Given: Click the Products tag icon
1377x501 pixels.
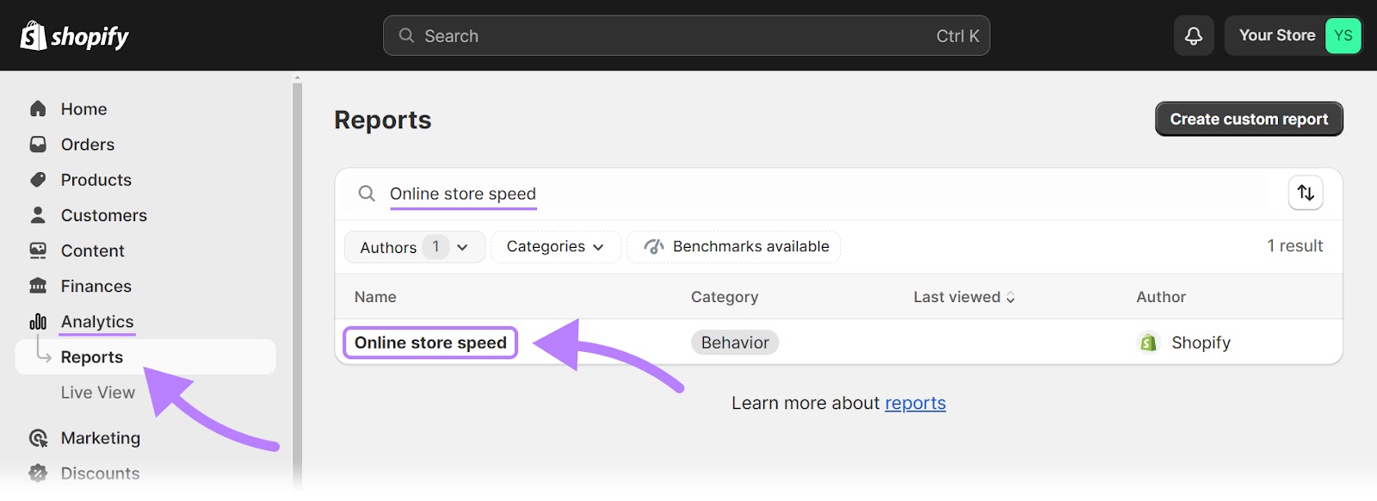Looking at the screenshot, I should pos(38,180).
